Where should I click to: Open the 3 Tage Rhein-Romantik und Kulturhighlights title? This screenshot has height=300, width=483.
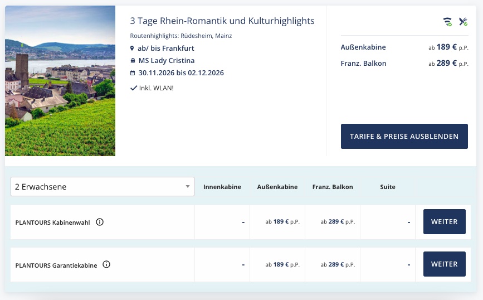coord(222,21)
